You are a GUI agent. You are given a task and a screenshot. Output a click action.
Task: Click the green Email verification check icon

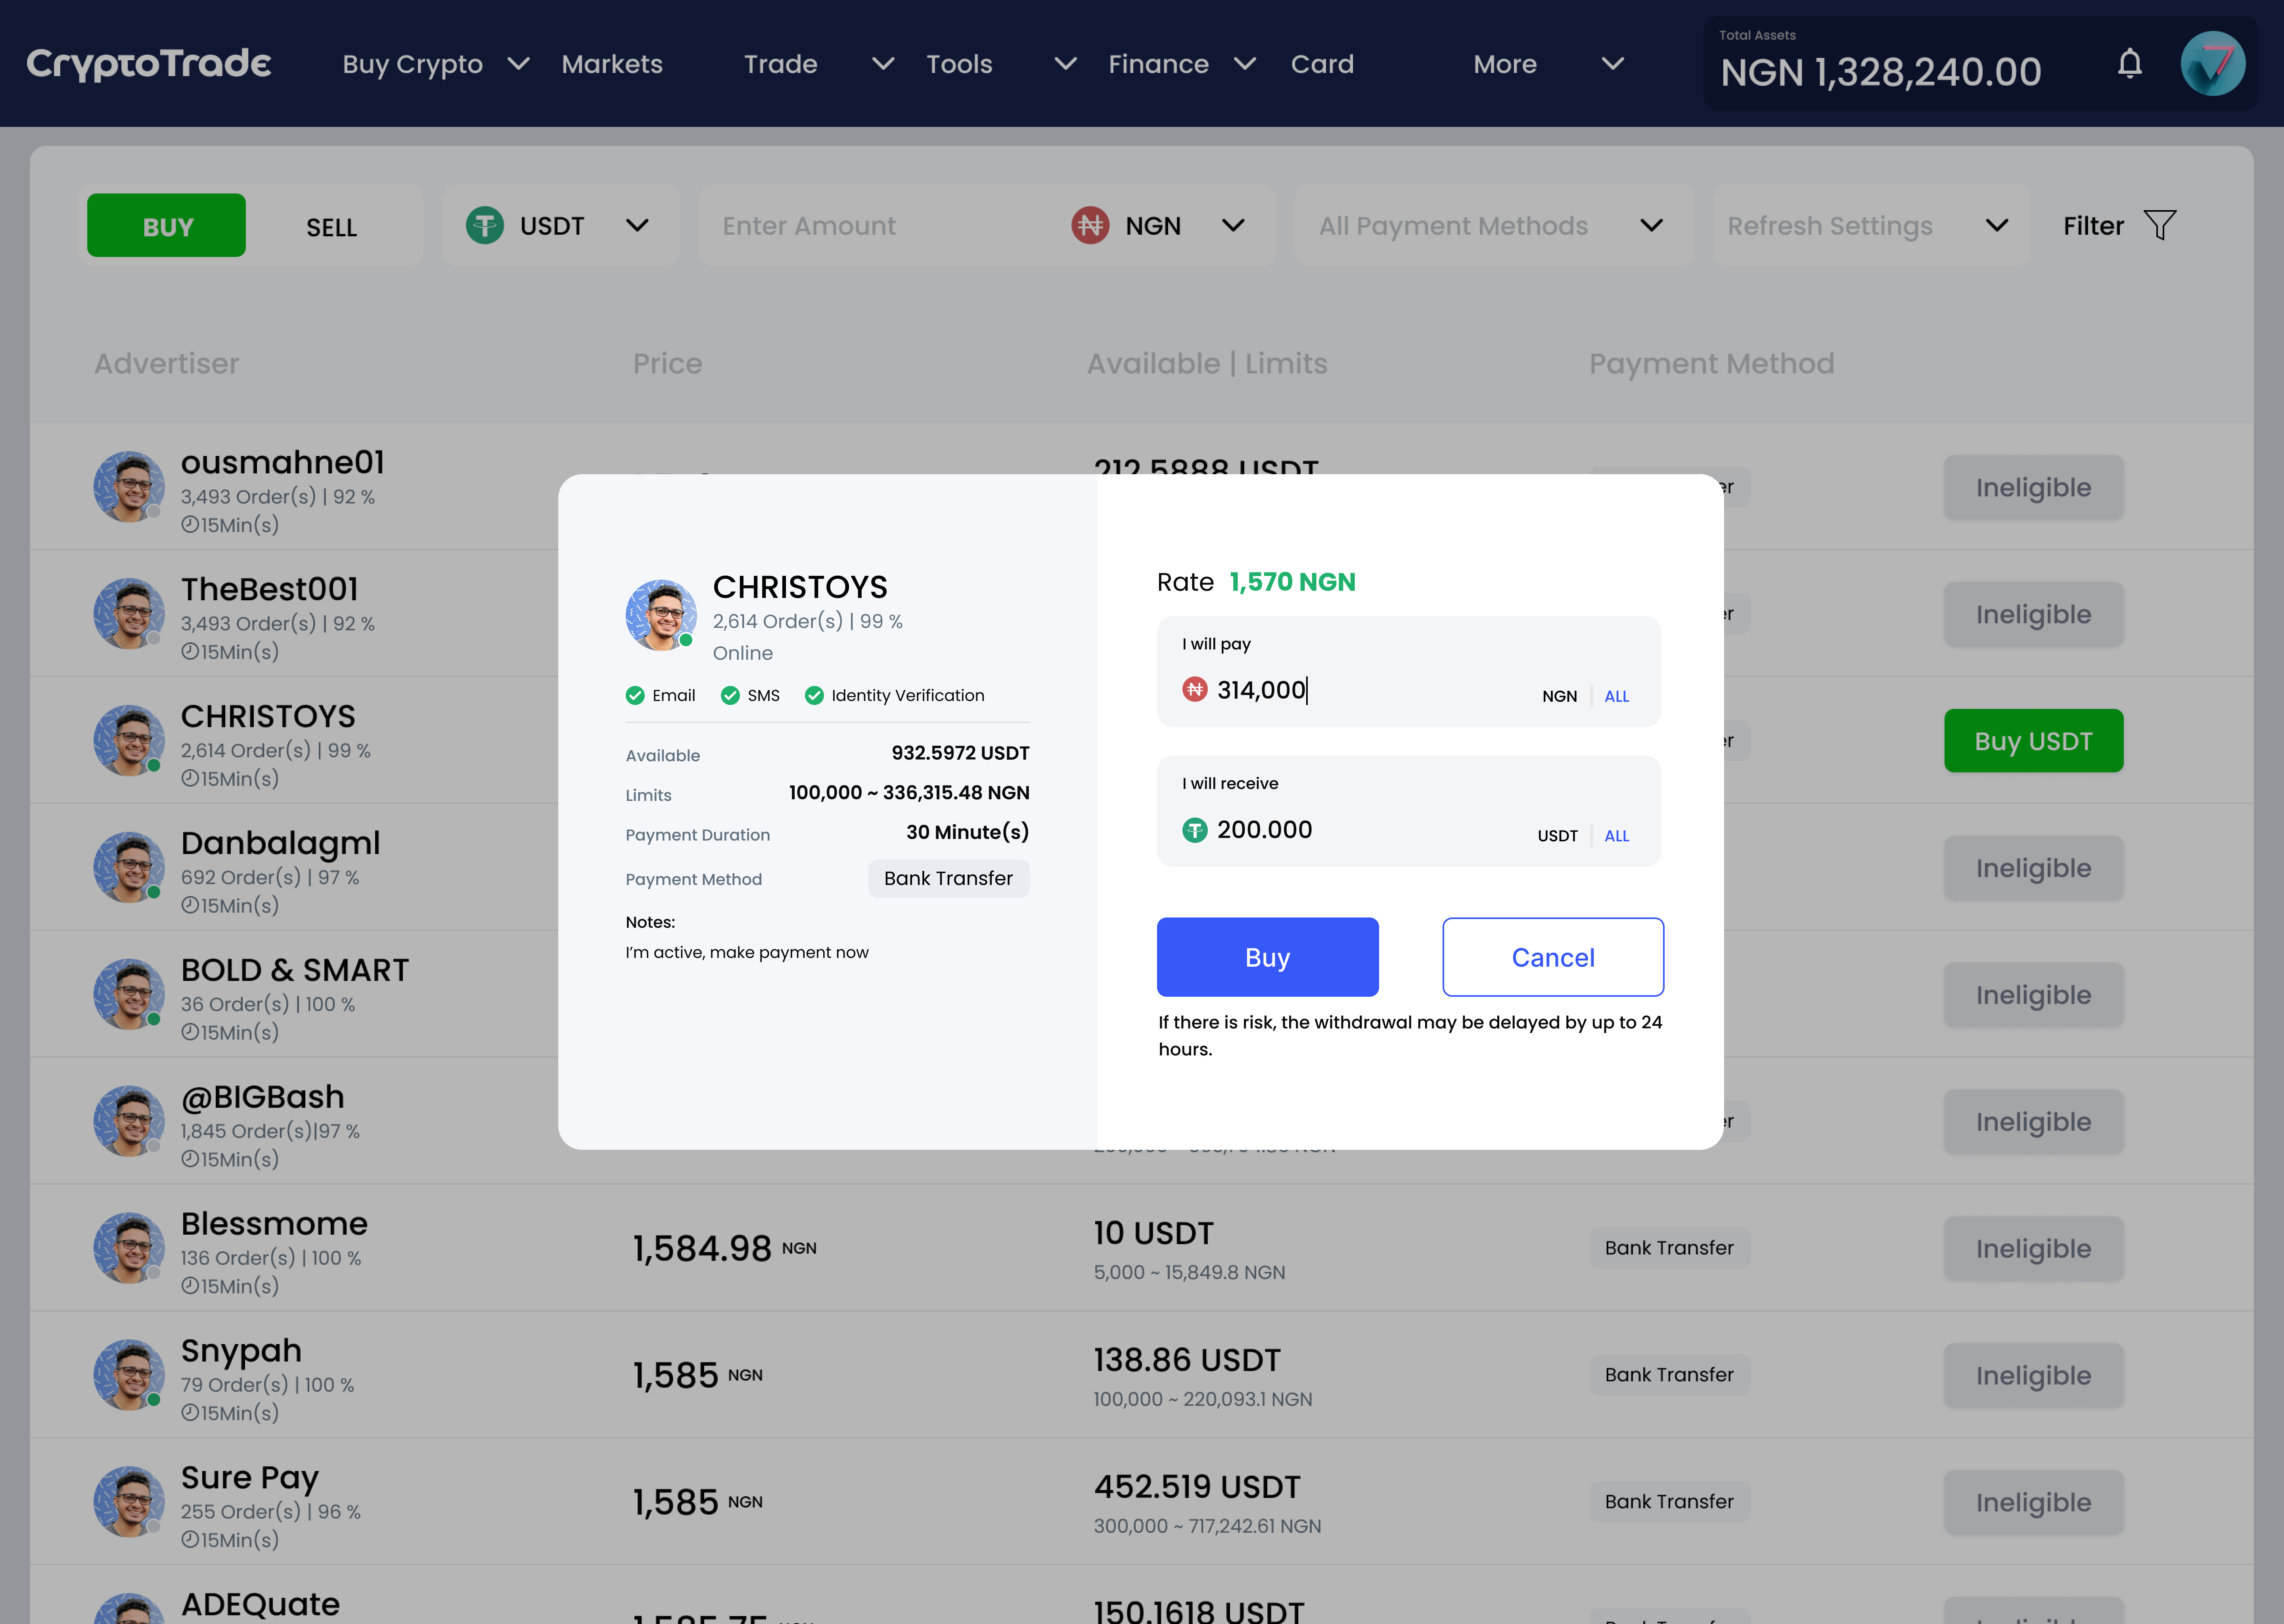pyautogui.click(x=635, y=695)
